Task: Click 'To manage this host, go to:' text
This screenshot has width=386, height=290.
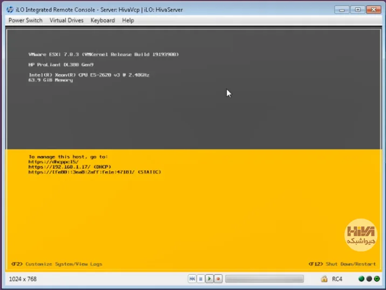Action: tap(68, 156)
